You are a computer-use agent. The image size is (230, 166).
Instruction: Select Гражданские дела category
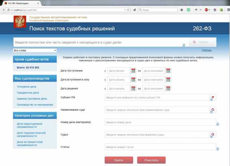point(28,93)
